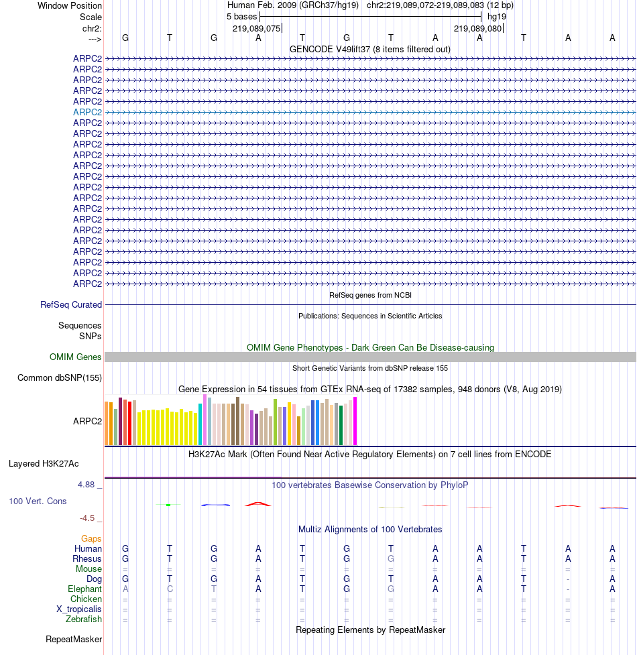This screenshot has width=637, height=655.
Task: Click the gray 'G' in the Rhesus row
Action: click(390, 558)
